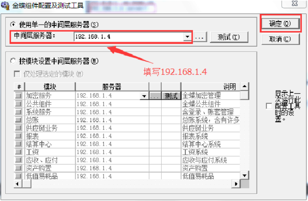
Task: Click the server IP cell in 工资 row
Action: point(112,152)
